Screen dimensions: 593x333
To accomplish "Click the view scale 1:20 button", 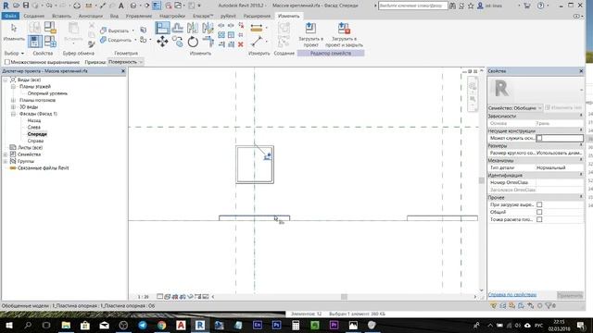I will point(143,297).
